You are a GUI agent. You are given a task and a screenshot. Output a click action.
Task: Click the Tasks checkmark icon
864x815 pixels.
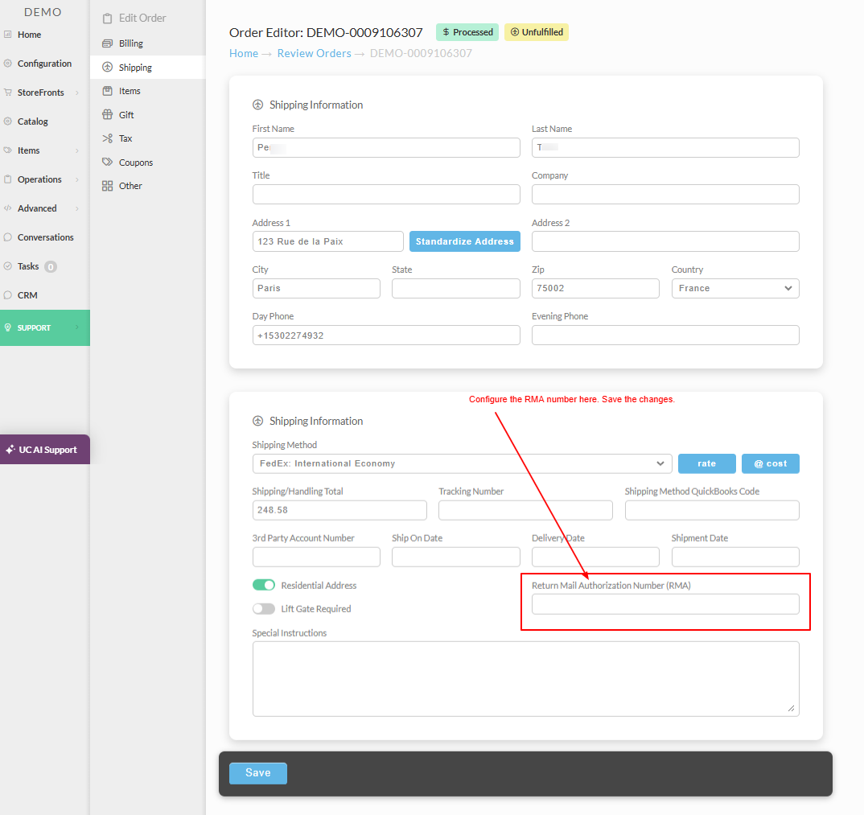point(8,266)
